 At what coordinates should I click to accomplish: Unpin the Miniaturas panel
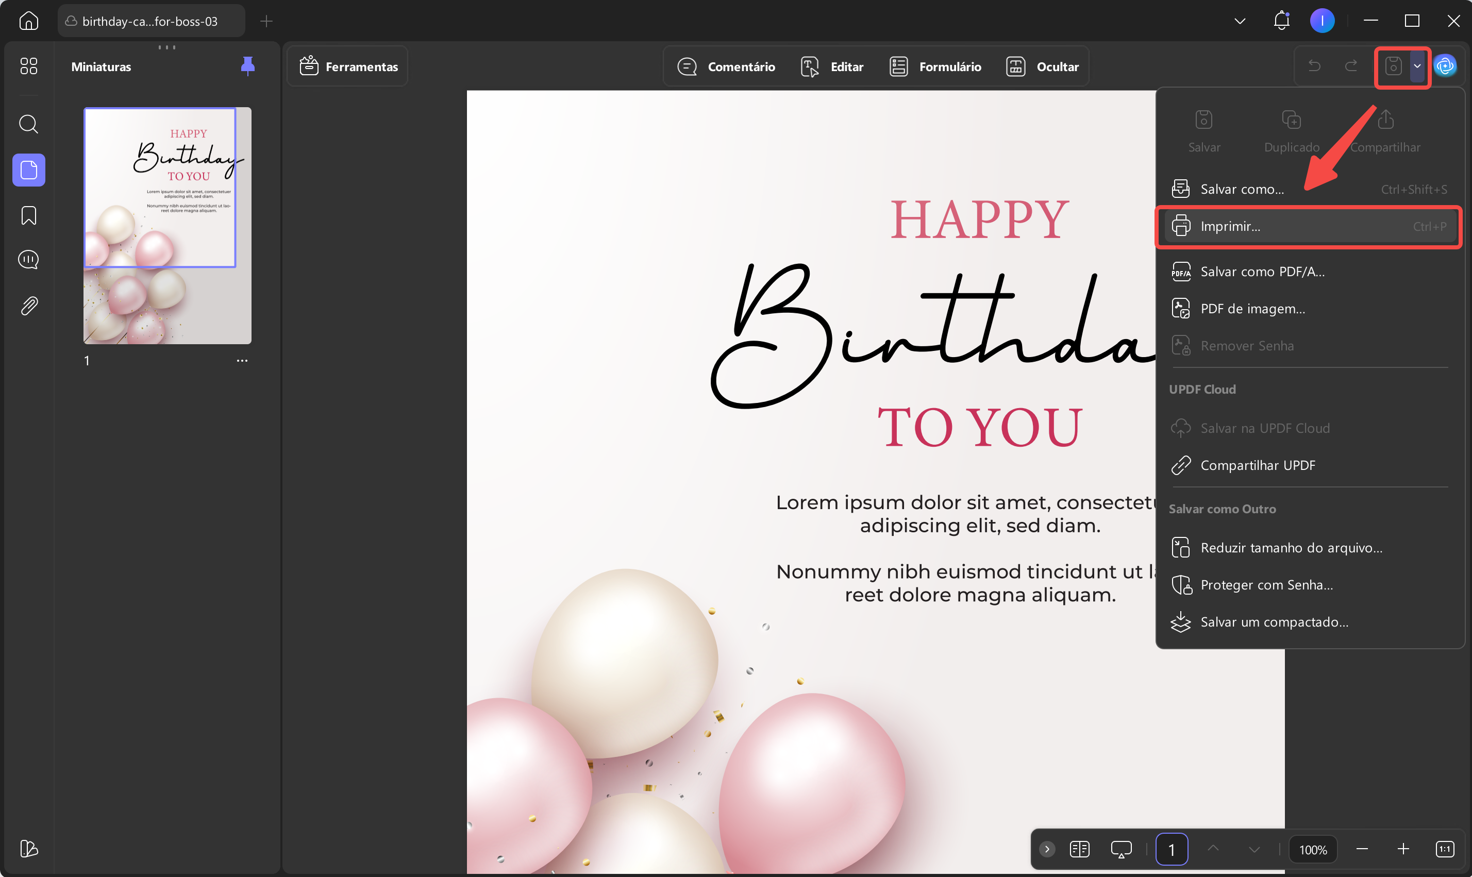247,65
